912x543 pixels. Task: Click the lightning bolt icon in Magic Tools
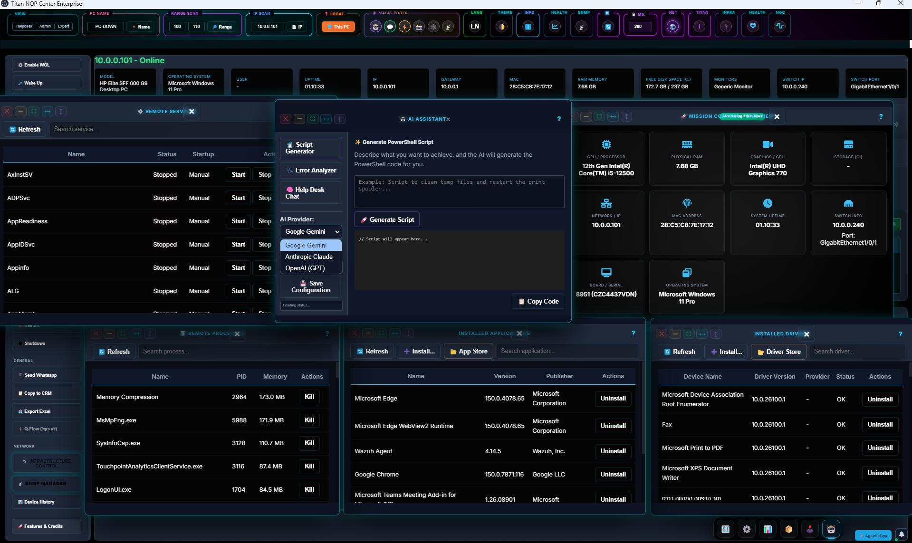pyautogui.click(x=404, y=27)
